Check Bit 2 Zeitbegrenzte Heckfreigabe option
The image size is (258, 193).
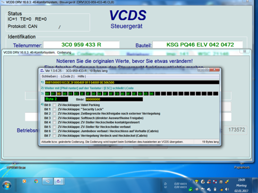(x=54, y=114)
